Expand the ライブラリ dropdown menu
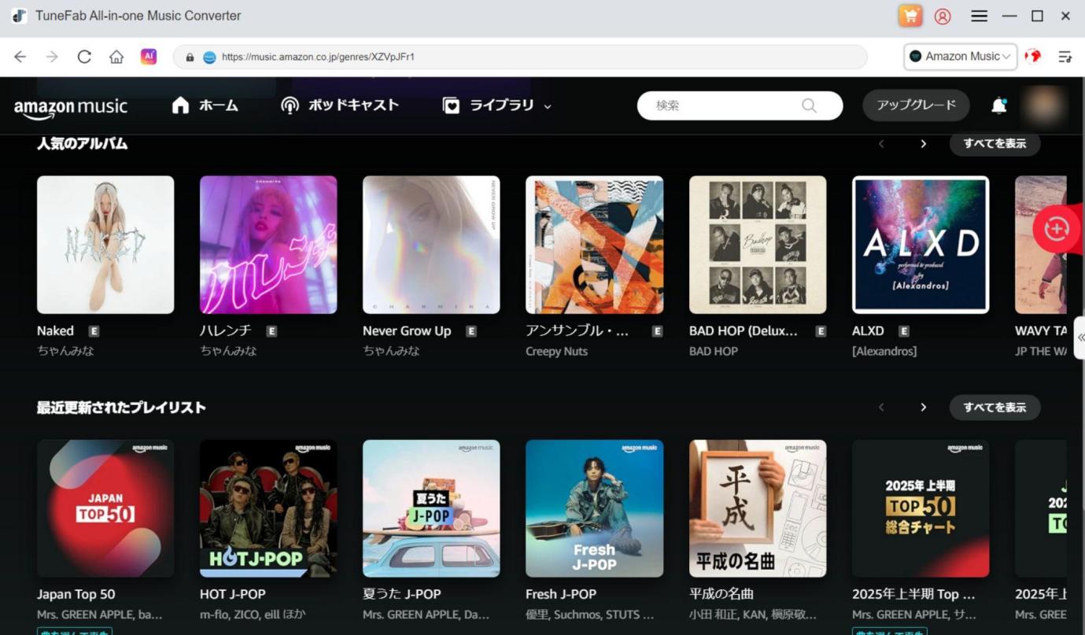The image size is (1085, 635). 548,106
